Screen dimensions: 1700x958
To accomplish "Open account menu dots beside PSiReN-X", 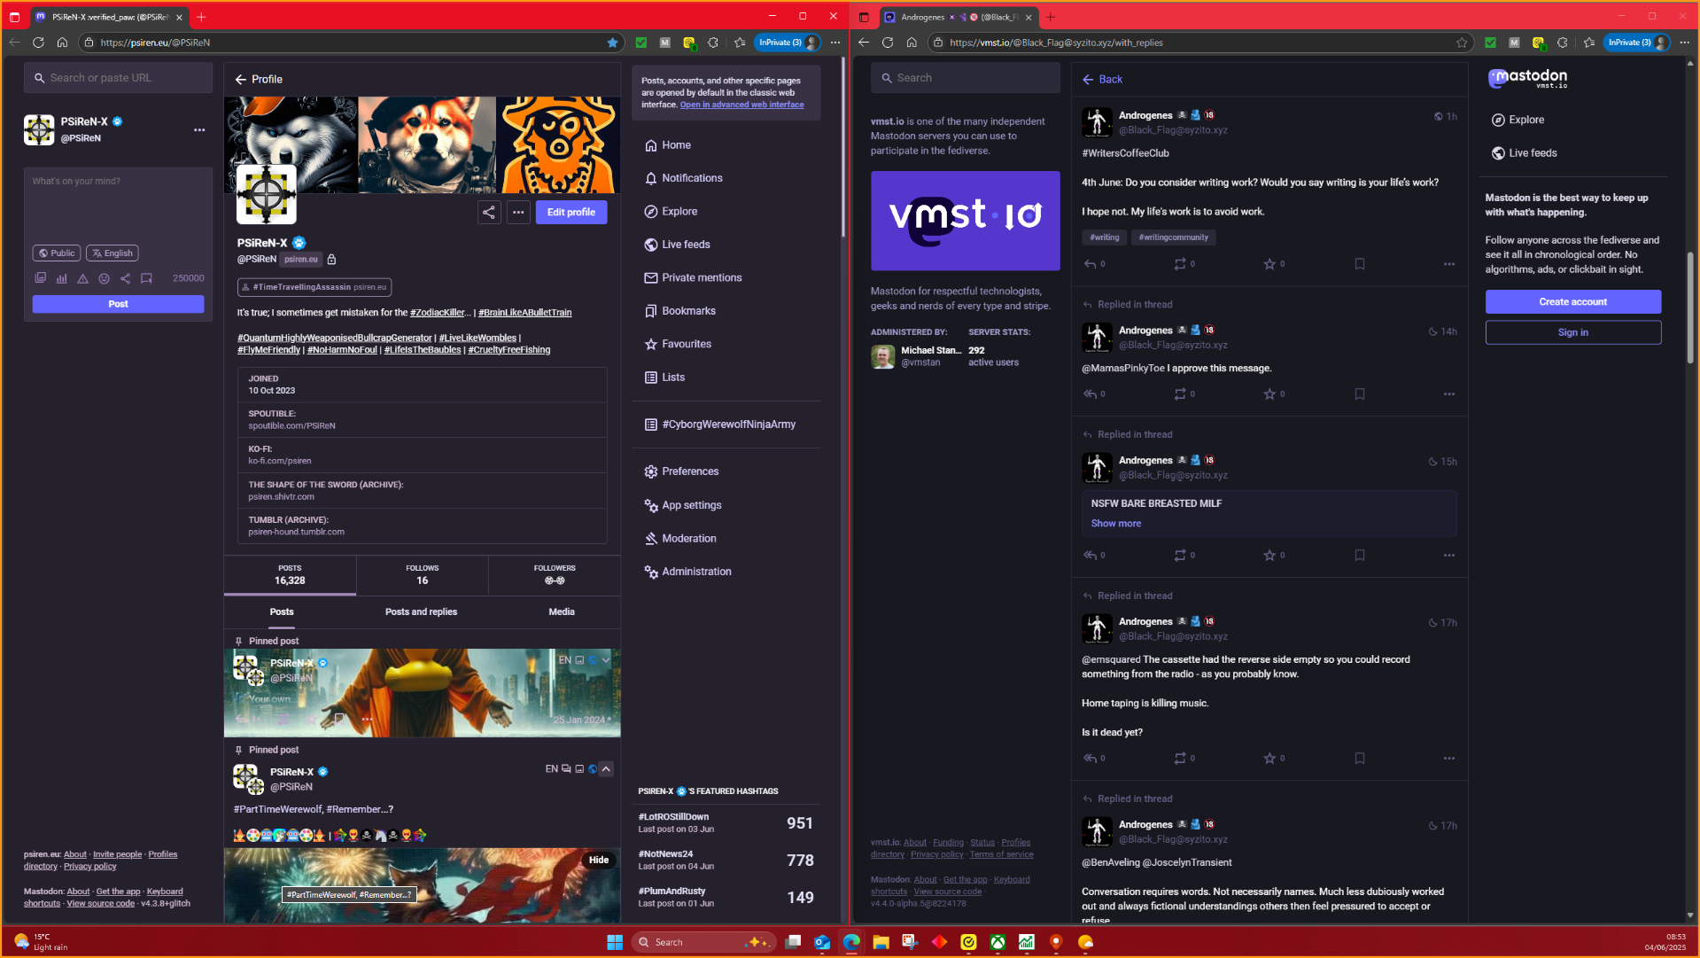I will pos(199,130).
